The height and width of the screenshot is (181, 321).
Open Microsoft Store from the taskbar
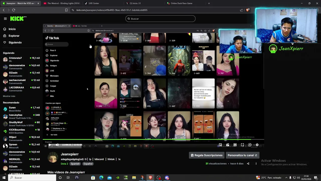pos(93,178)
